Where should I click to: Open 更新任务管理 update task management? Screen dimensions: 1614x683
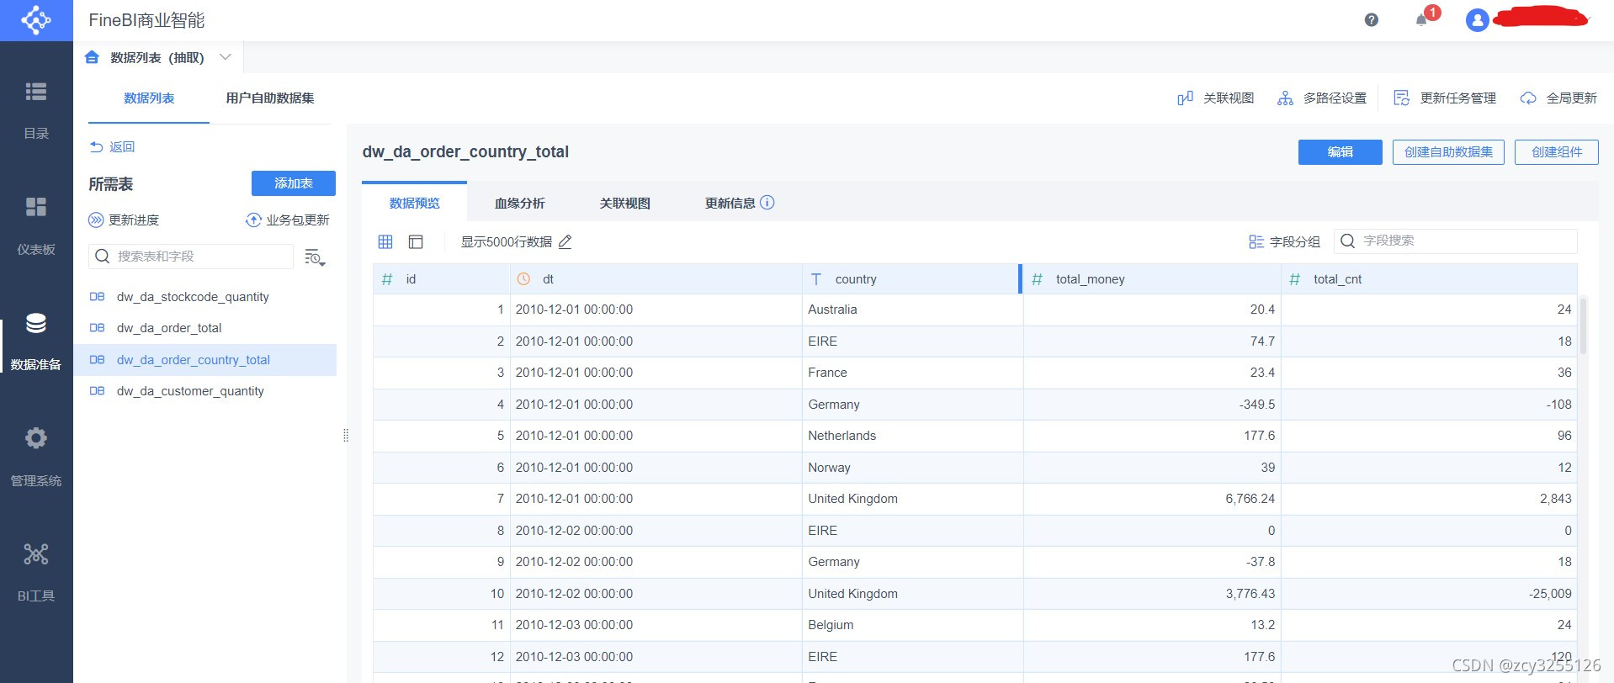(1445, 98)
